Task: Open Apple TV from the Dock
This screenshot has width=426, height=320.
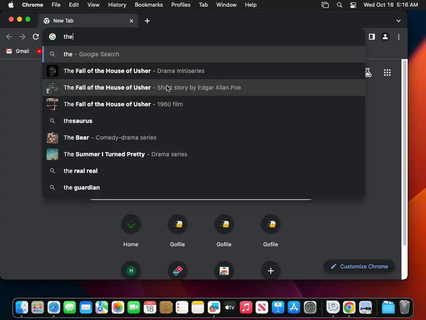Action: tap(230, 308)
